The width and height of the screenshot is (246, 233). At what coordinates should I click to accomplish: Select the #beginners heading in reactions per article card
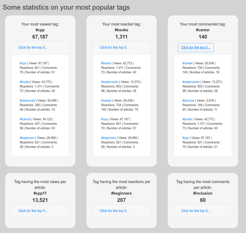tap(121, 193)
